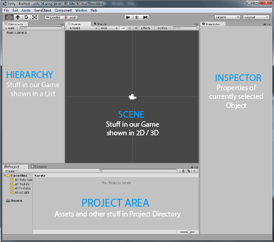Click the Scene view search field

(x=184, y=28)
